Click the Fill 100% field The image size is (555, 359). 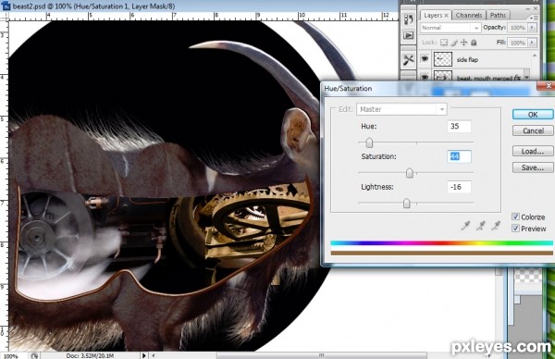pos(517,43)
